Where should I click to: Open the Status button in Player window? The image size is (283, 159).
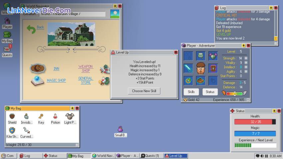coord(210,92)
